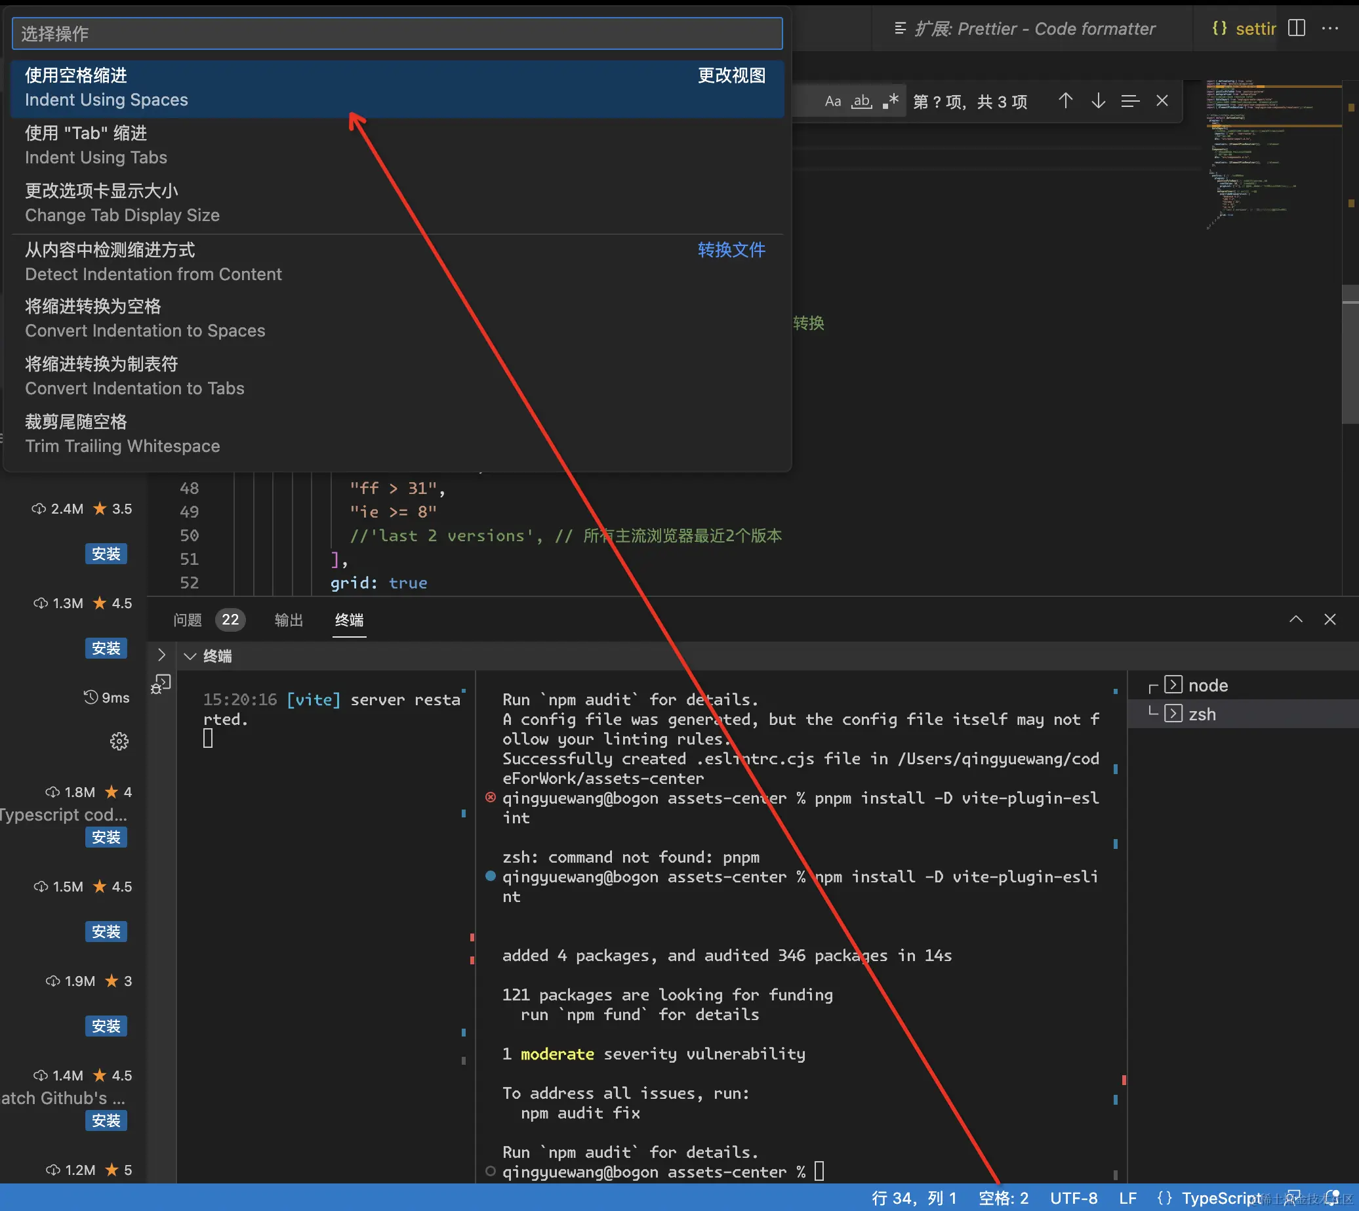The height and width of the screenshot is (1211, 1359).
Task: Click the debug terminal icon left of terminal
Action: pyautogui.click(x=161, y=684)
